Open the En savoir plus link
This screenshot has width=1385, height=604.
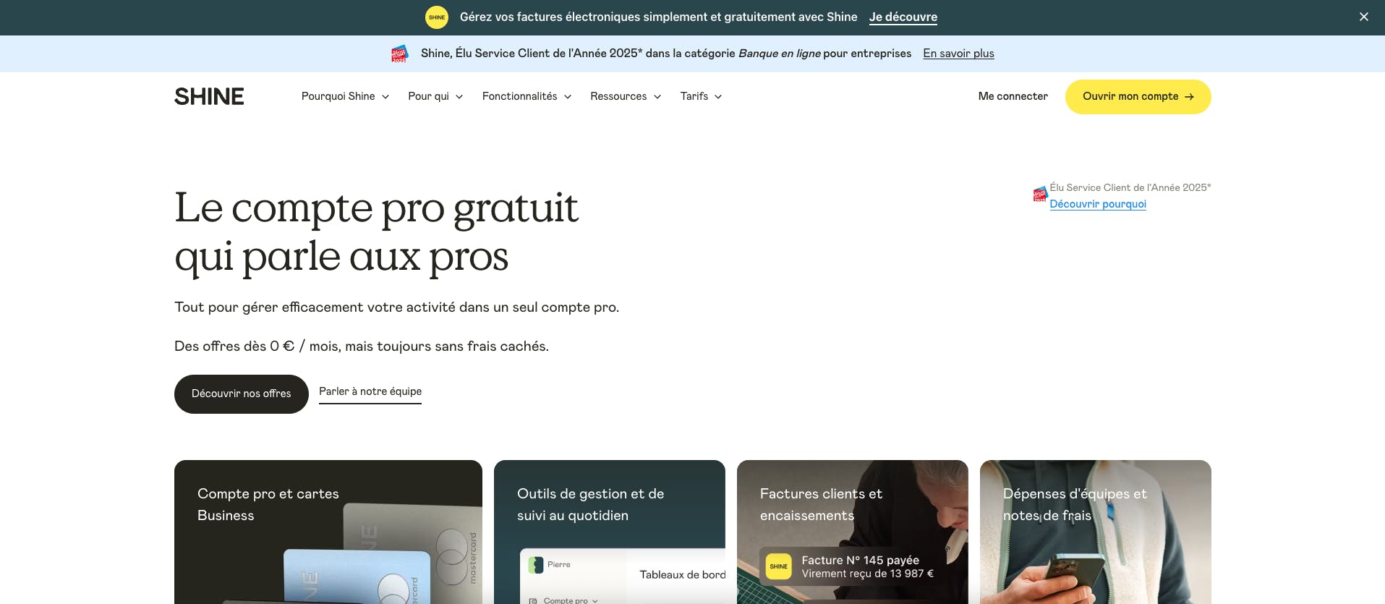[958, 54]
